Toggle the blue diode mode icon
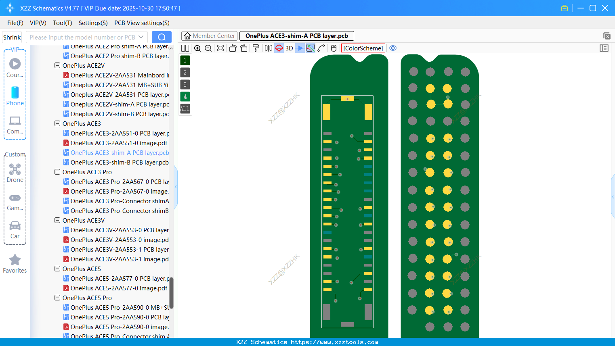This screenshot has height=346, width=615. pyautogui.click(x=300, y=48)
